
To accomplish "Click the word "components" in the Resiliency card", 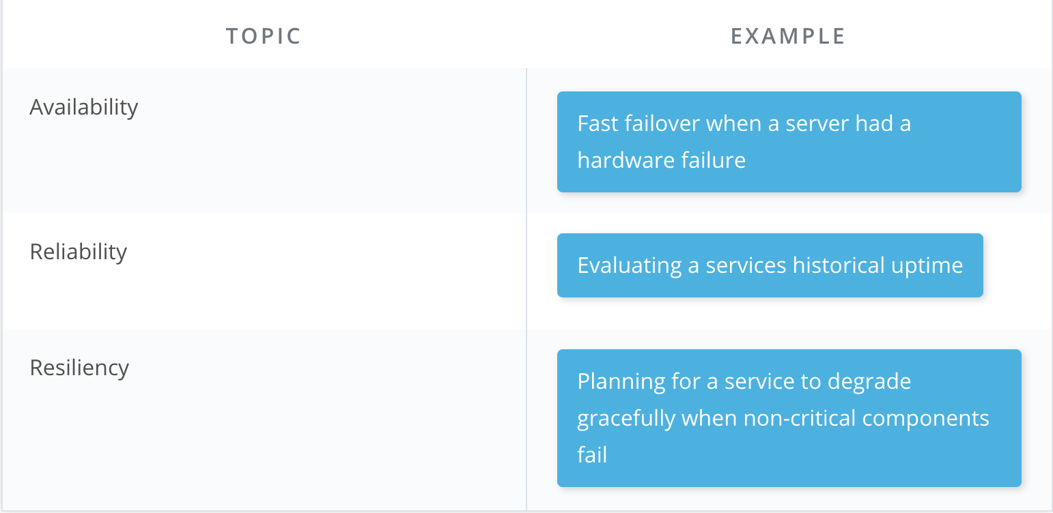I will [923, 418].
